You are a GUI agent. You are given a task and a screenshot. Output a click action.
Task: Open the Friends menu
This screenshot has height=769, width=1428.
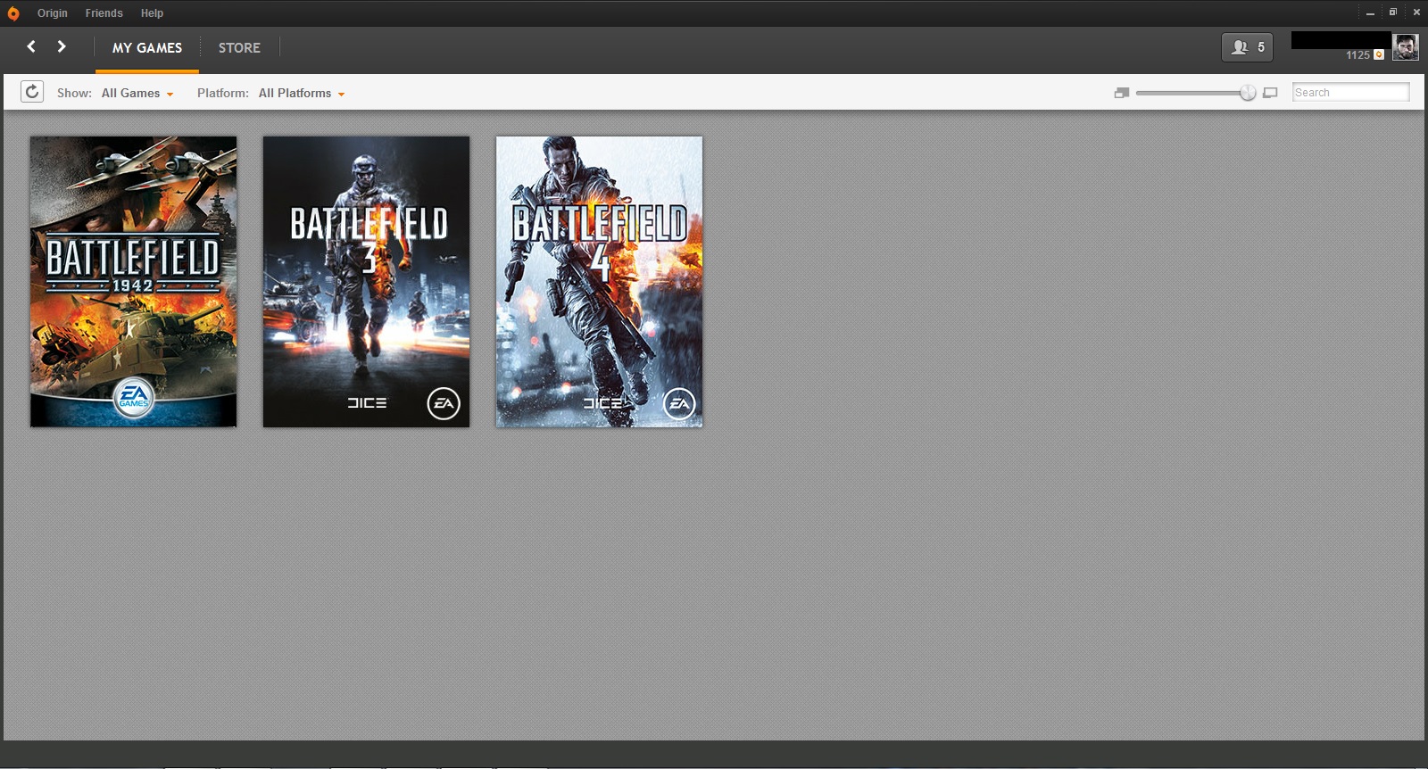pos(104,13)
